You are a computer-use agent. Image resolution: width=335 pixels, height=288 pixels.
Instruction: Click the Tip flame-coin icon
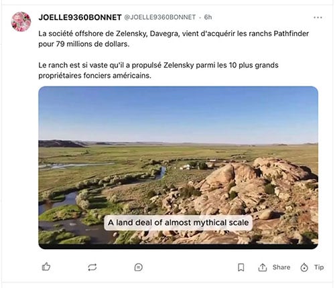click(x=304, y=267)
